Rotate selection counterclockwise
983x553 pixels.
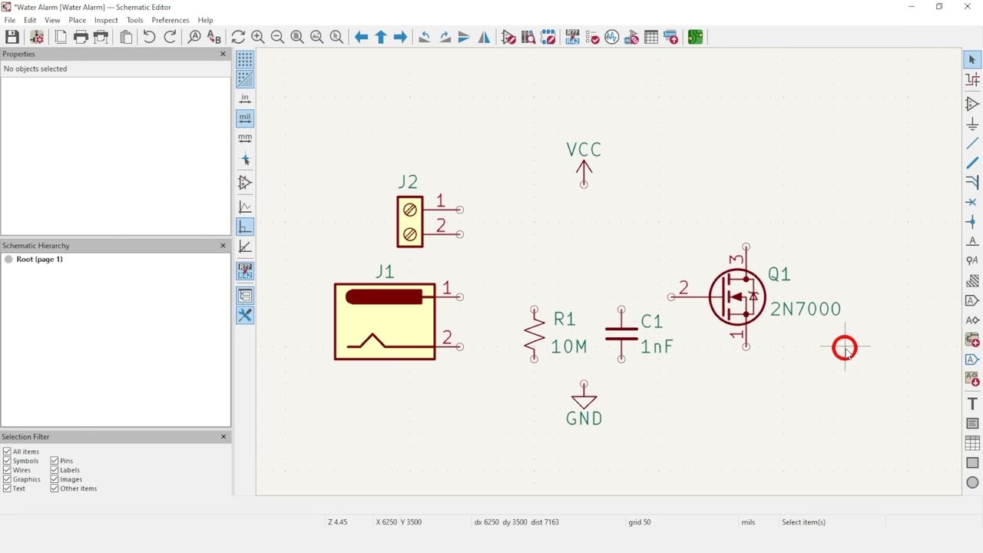[x=425, y=37]
